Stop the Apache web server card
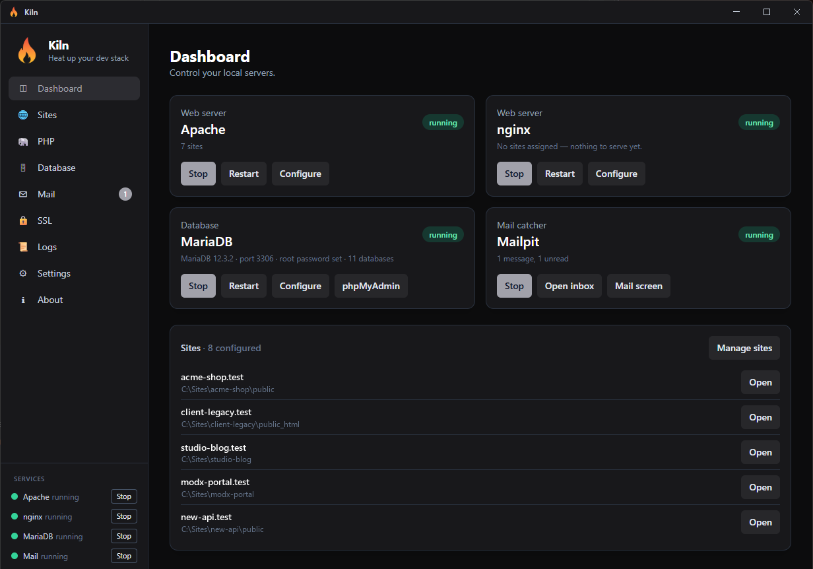The width and height of the screenshot is (813, 569). click(198, 174)
